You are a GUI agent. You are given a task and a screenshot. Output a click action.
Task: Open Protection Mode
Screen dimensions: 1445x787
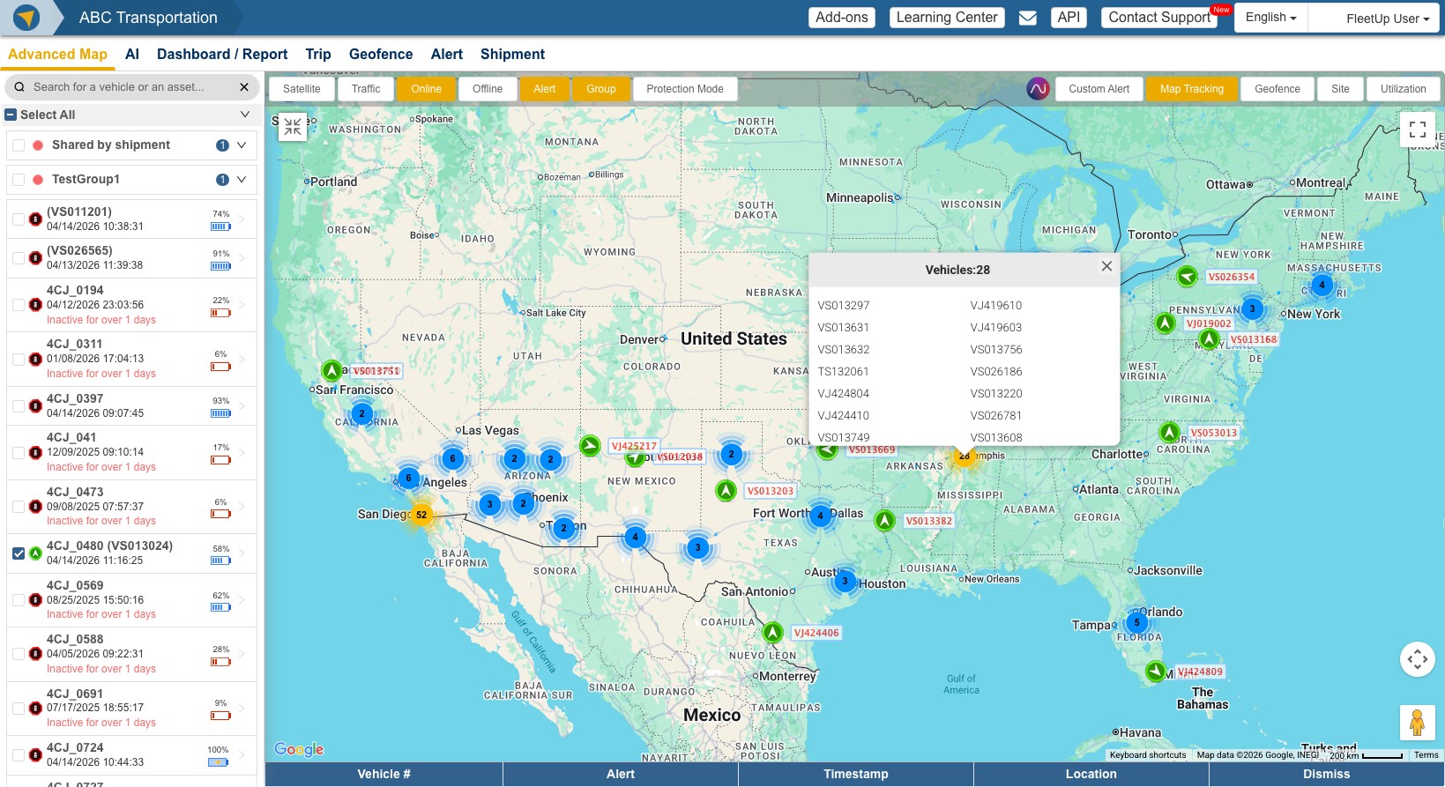685,89
